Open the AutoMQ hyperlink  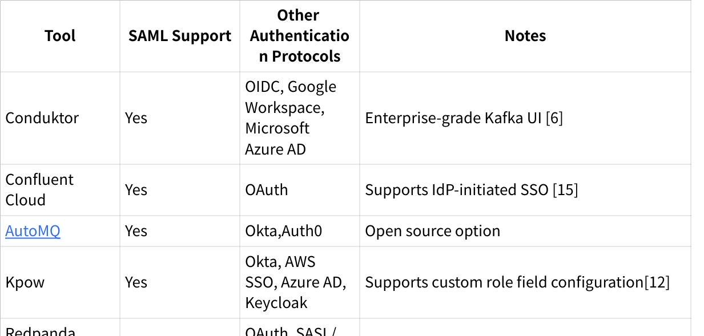[x=33, y=231]
